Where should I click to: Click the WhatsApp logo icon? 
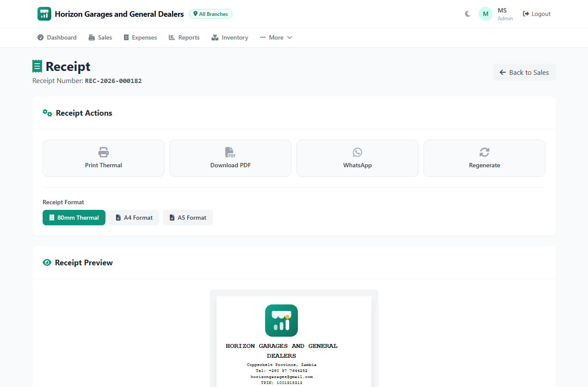click(x=357, y=152)
